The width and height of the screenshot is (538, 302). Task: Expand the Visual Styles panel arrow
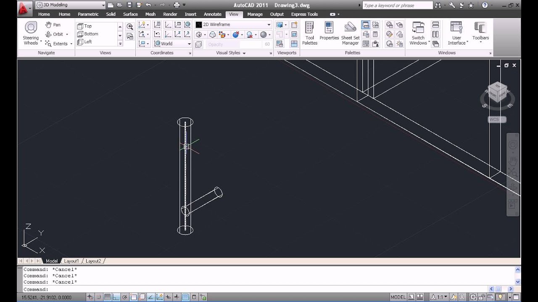(244, 53)
